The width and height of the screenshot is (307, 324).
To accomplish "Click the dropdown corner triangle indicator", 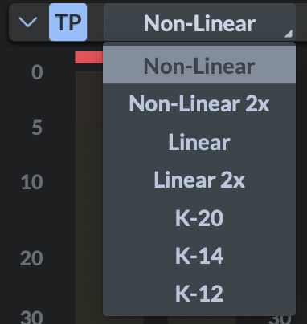I will point(289,34).
